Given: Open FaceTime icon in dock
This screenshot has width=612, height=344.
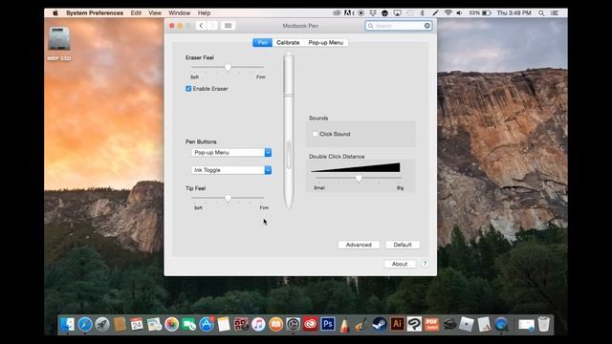Looking at the screenshot, I should click(189, 324).
